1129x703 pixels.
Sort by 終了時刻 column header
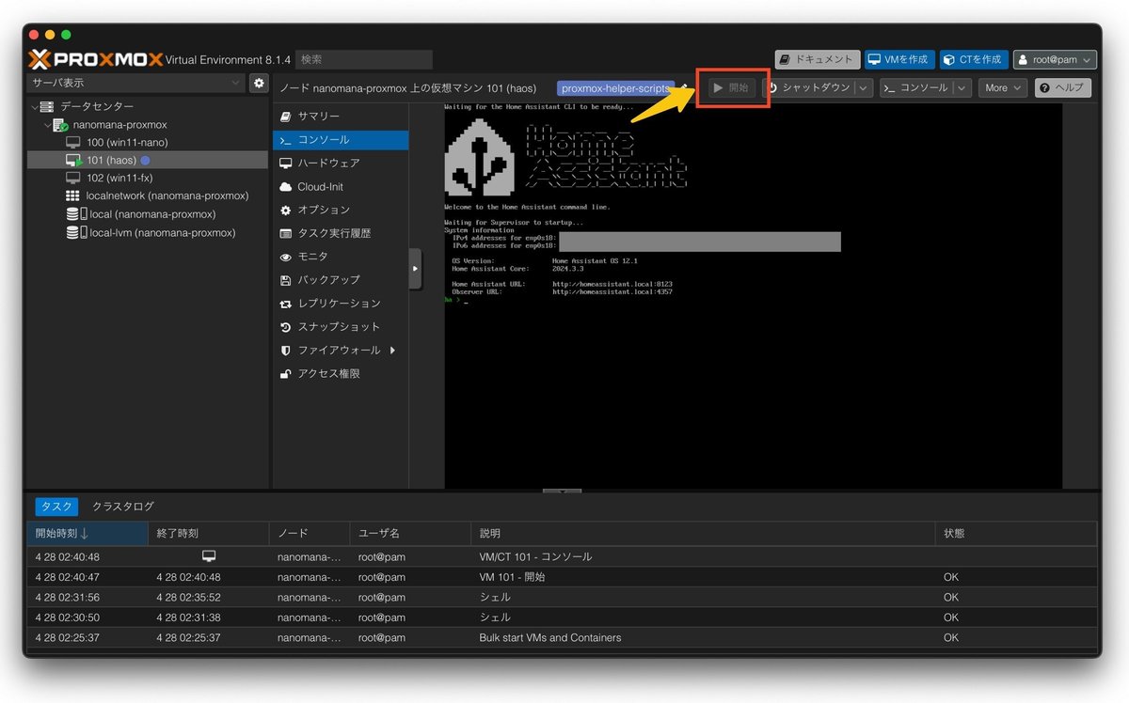208,534
